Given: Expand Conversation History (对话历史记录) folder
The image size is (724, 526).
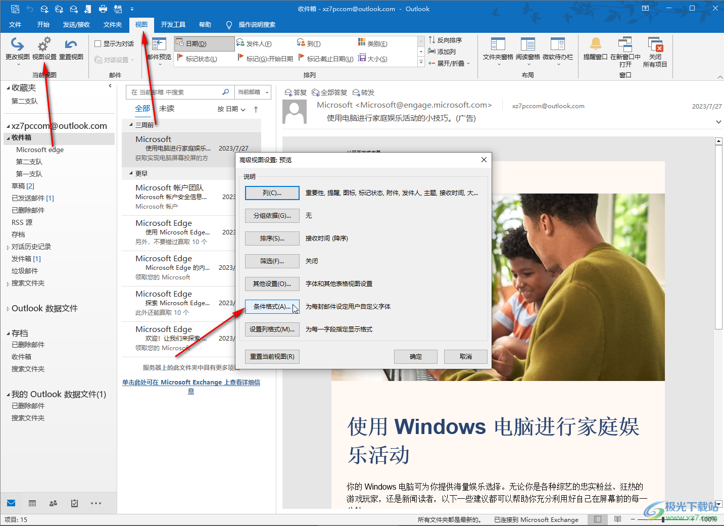Looking at the screenshot, I should (8, 248).
